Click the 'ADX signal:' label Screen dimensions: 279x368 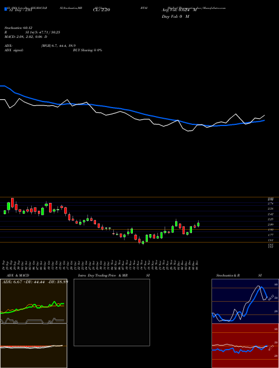click(x=14, y=50)
